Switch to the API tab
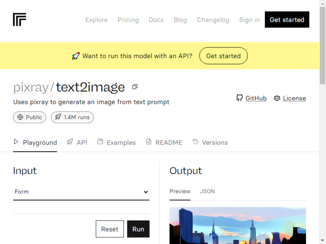Viewport: 326px width, 244px height. (x=77, y=142)
